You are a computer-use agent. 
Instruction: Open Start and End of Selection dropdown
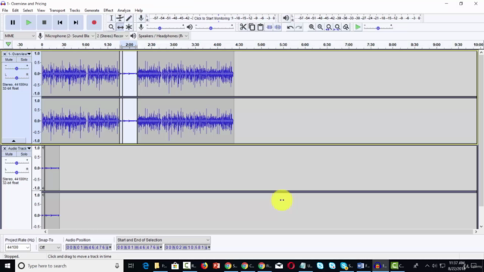[163, 240]
